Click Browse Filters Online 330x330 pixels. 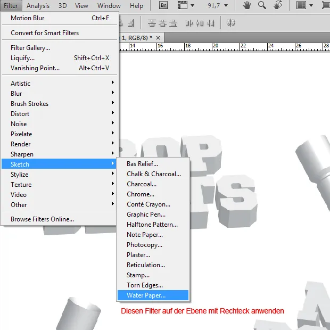[42, 219]
